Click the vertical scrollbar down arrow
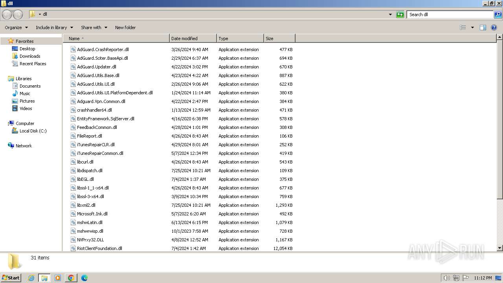 (500, 248)
